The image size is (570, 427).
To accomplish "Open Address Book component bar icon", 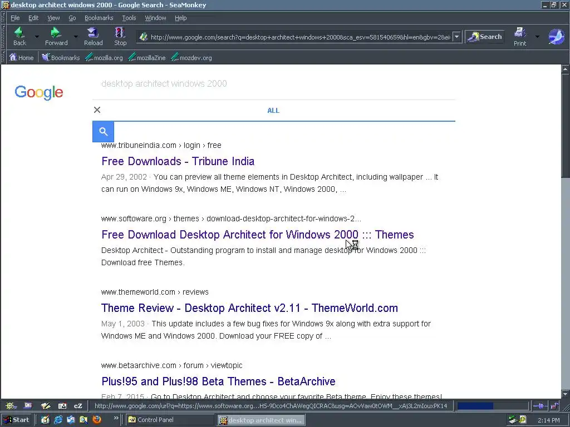I will [62, 405].
